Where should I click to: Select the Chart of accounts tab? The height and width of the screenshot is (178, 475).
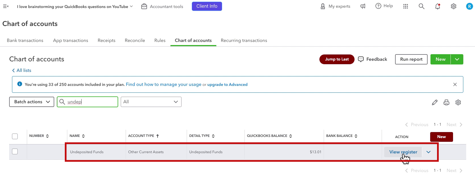(x=193, y=41)
